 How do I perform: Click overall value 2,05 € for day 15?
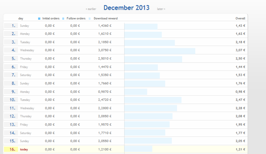(240, 141)
